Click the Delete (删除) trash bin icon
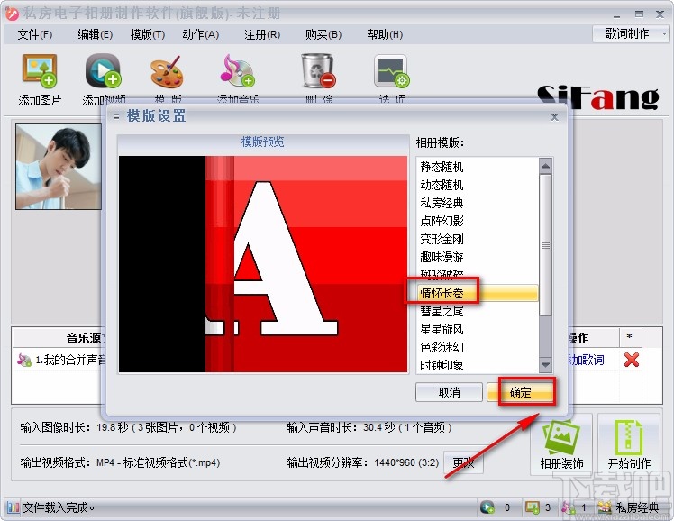The width and height of the screenshot is (674, 521). coord(318,70)
